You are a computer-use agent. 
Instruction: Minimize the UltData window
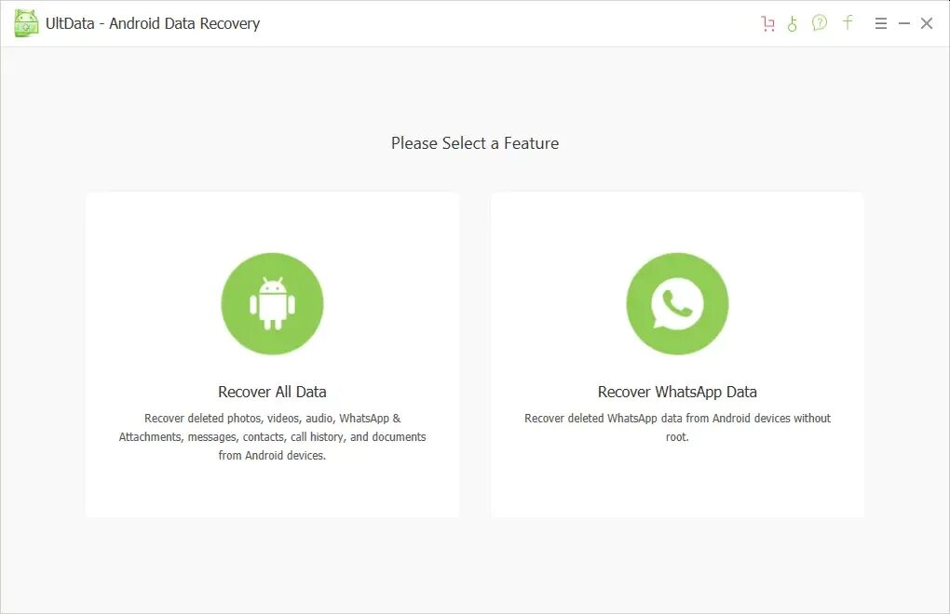pyautogui.click(x=904, y=23)
